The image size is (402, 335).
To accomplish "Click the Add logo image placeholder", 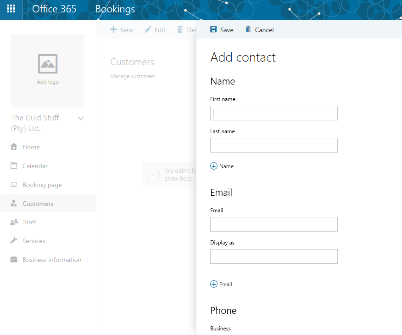I will click(x=48, y=69).
